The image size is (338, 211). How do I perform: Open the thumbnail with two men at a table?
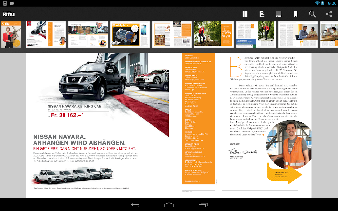click(298, 35)
